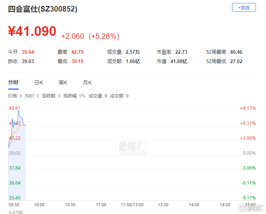Click the 涨跌额: 0 readout
266x214 pixels.
coord(51,96)
